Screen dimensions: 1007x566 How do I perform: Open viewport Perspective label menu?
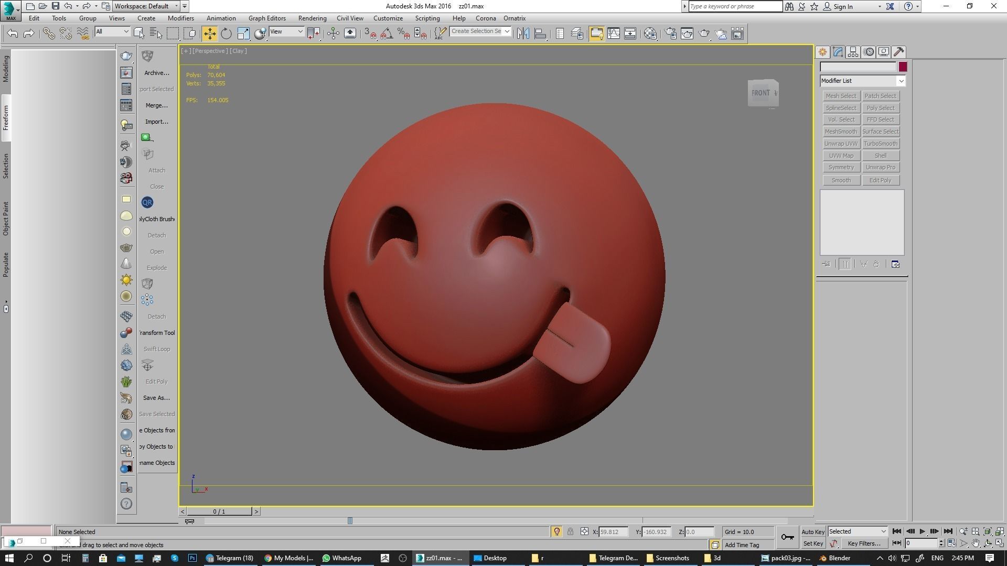210,51
